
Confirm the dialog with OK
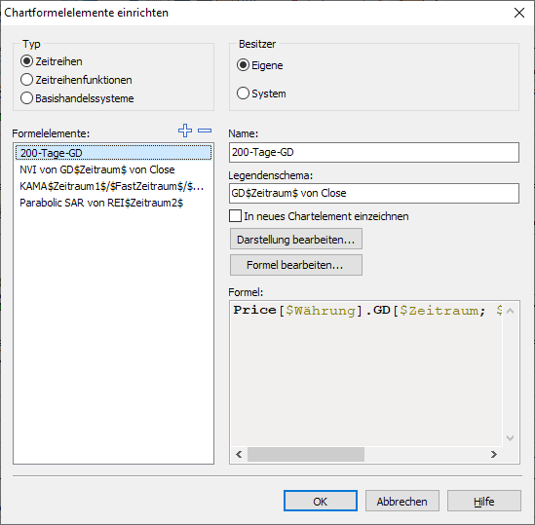click(321, 501)
